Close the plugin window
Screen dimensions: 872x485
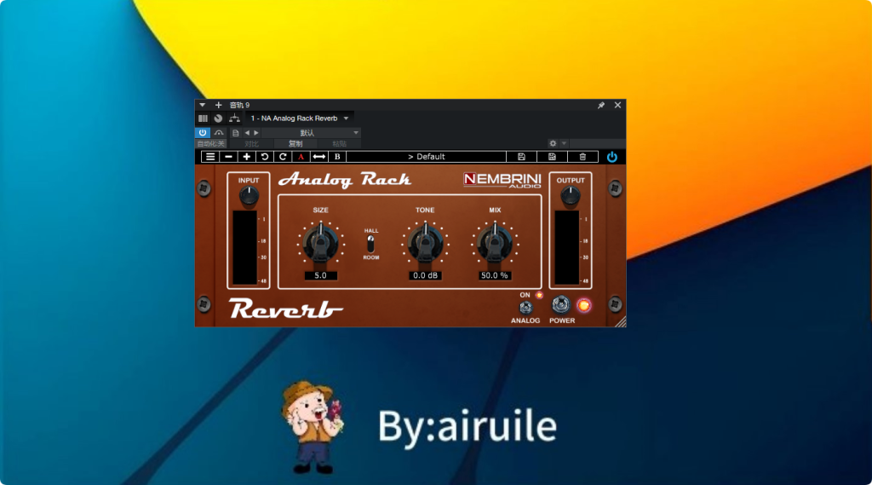pos(618,105)
